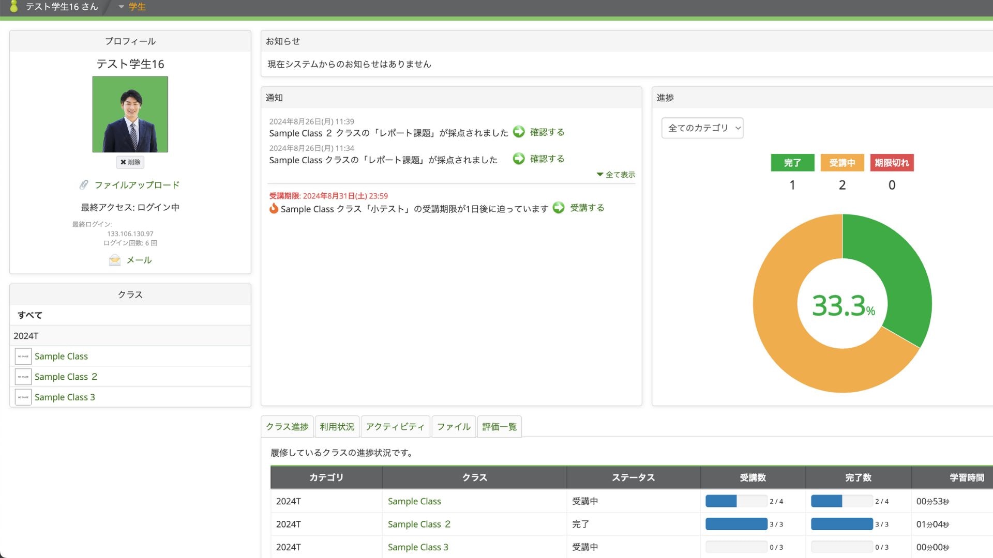This screenshot has width=993, height=558.
Task: Select Sample Class 3 from class list
Action: click(x=65, y=396)
